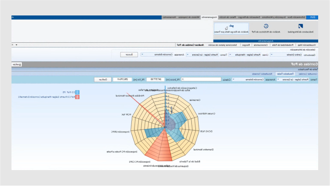The height and width of the screenshot is (186, 330).
Task: Click the Categorización de Defectos axis label
Action: [x=182, y=88]
